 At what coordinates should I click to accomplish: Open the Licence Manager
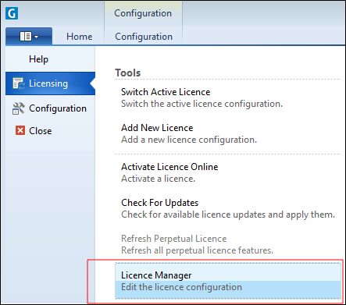[228, 281]
